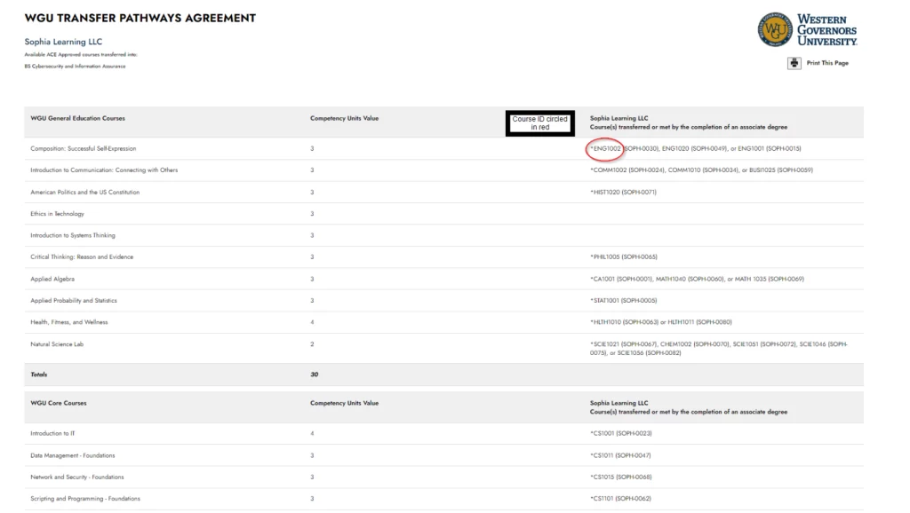
Task: Click Applied Probability and Statistics
Action: point(74,300)
